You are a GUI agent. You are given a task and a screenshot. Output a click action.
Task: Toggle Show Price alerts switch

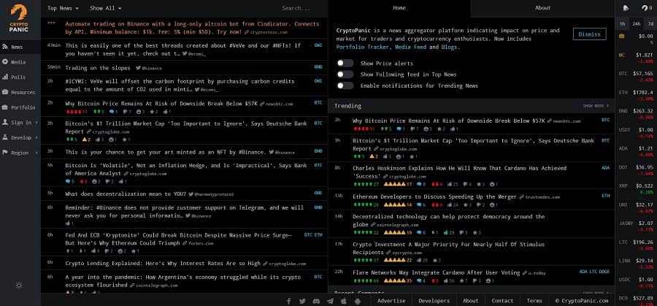click(345, 64)
